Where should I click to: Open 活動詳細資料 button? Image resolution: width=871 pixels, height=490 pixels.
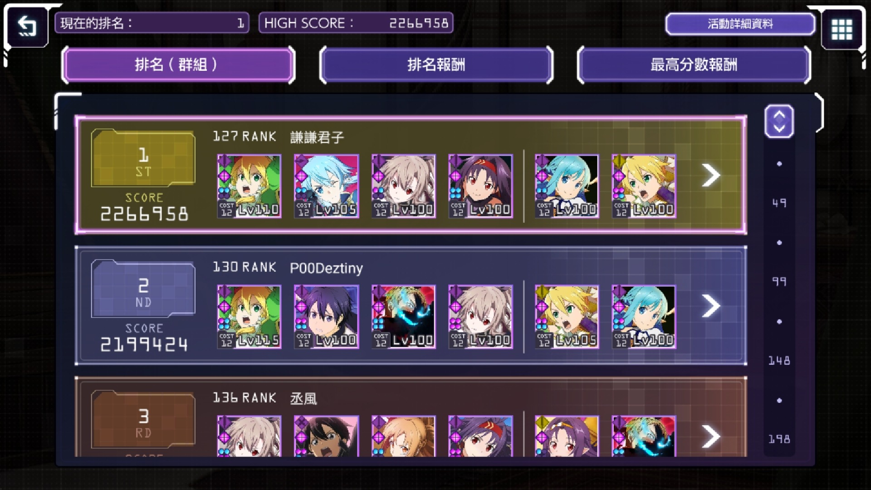coord(740,24)
